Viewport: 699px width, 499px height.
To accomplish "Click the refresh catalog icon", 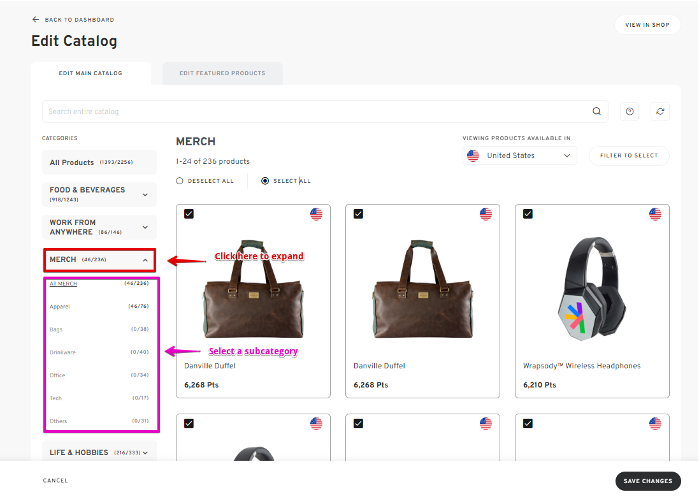I will [660, 112].
